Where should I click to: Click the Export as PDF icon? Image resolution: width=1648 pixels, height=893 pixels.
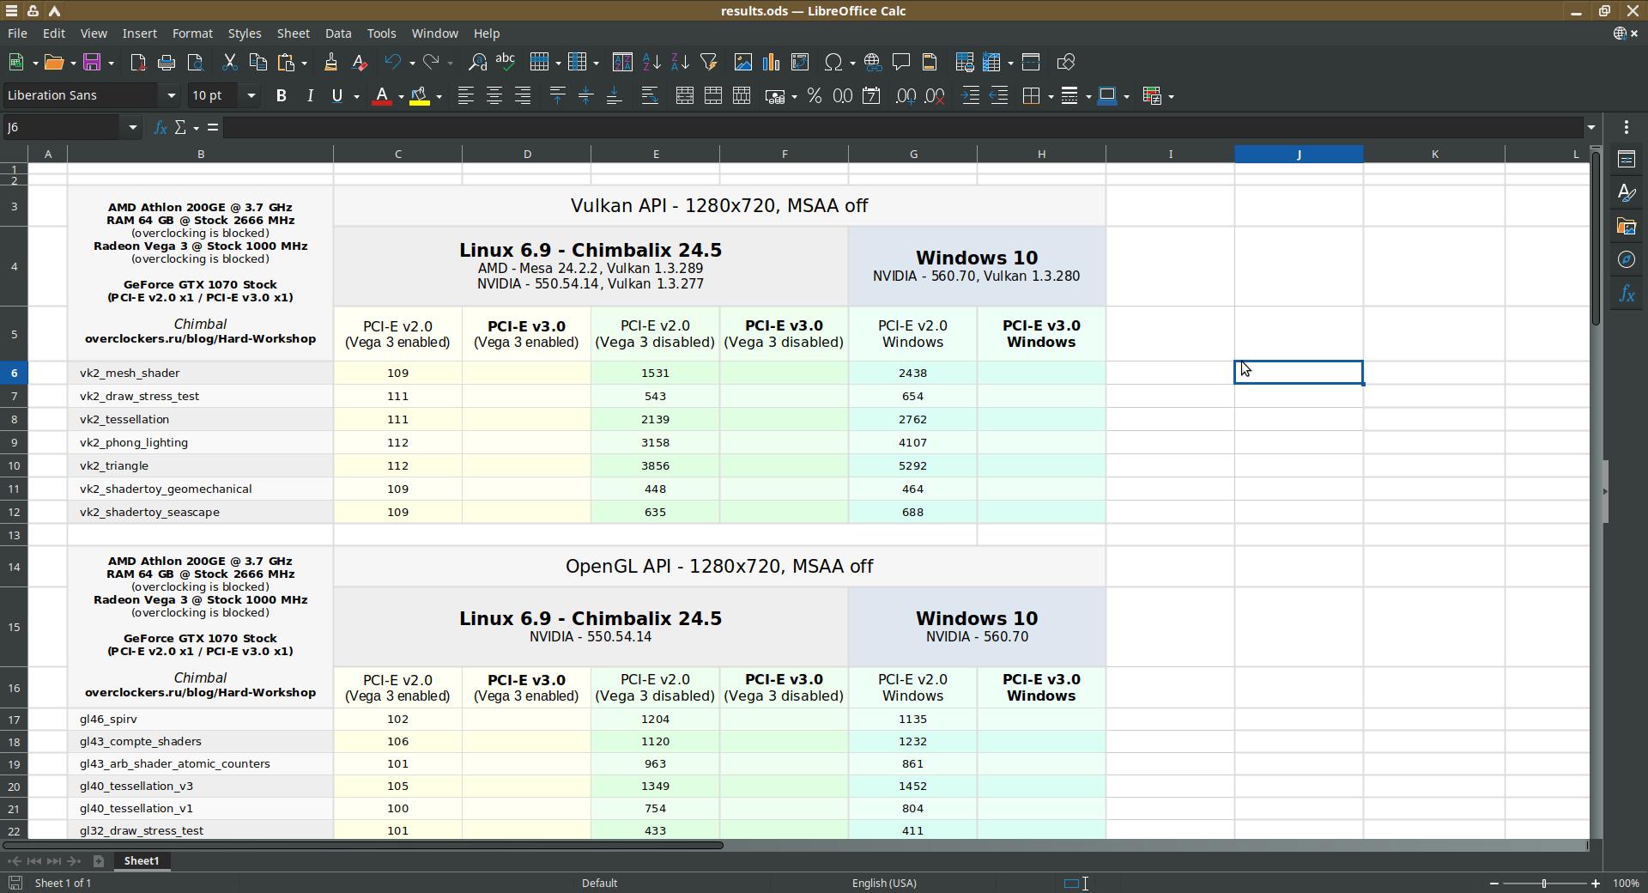[x=138, y=63]
